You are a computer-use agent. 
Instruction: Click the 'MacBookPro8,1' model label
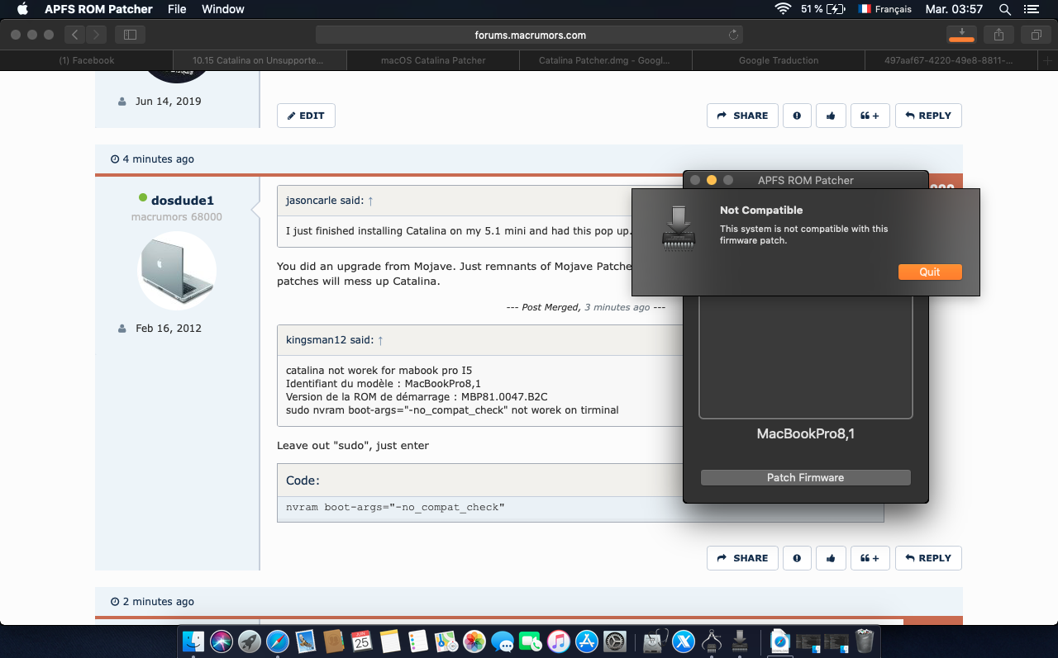[806, 433]
